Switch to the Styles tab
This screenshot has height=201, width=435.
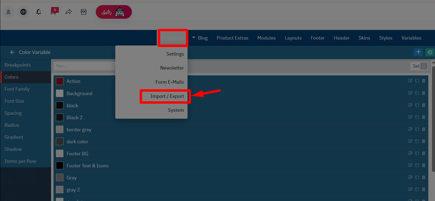(x=386, y=38)
